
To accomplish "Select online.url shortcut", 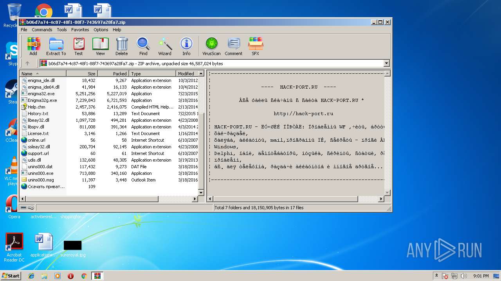I will point(36,140).
